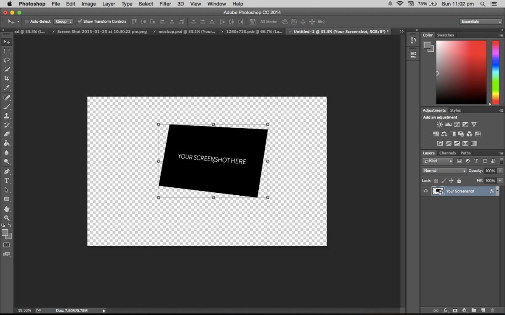505x315 pixels.
Task: Select the Brush tool
Action: coord(7,107)
